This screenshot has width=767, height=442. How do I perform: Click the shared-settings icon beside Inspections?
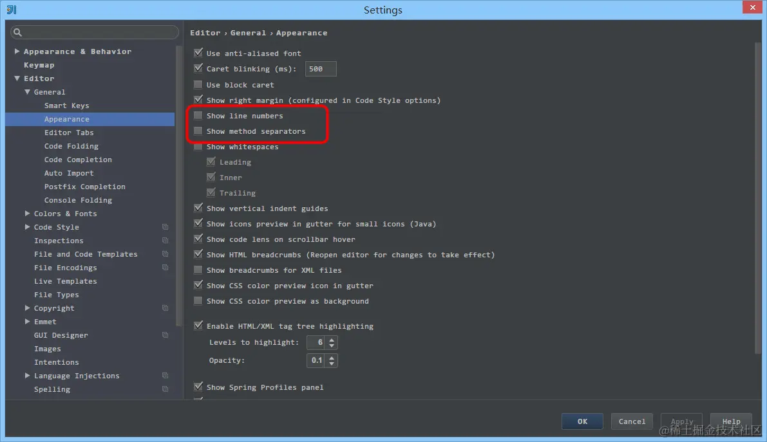[165, 240]
